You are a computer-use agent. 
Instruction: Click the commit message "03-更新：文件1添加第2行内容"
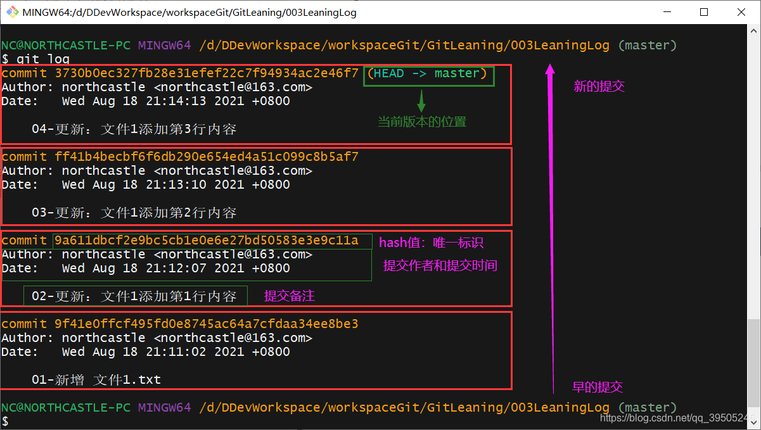(134, 213)
